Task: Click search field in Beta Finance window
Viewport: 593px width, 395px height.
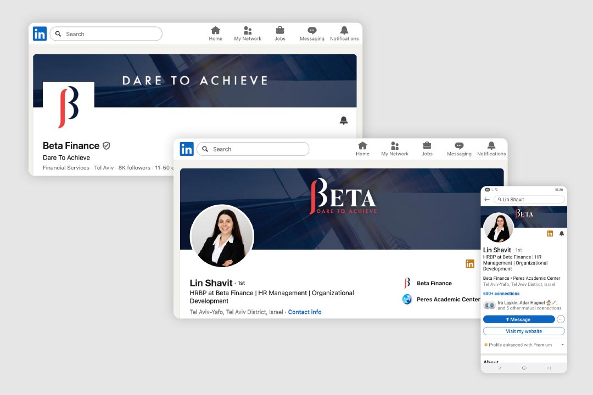Action: (x=107, y=34)
